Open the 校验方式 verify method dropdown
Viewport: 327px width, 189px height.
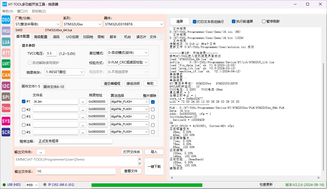click(128, 62)
